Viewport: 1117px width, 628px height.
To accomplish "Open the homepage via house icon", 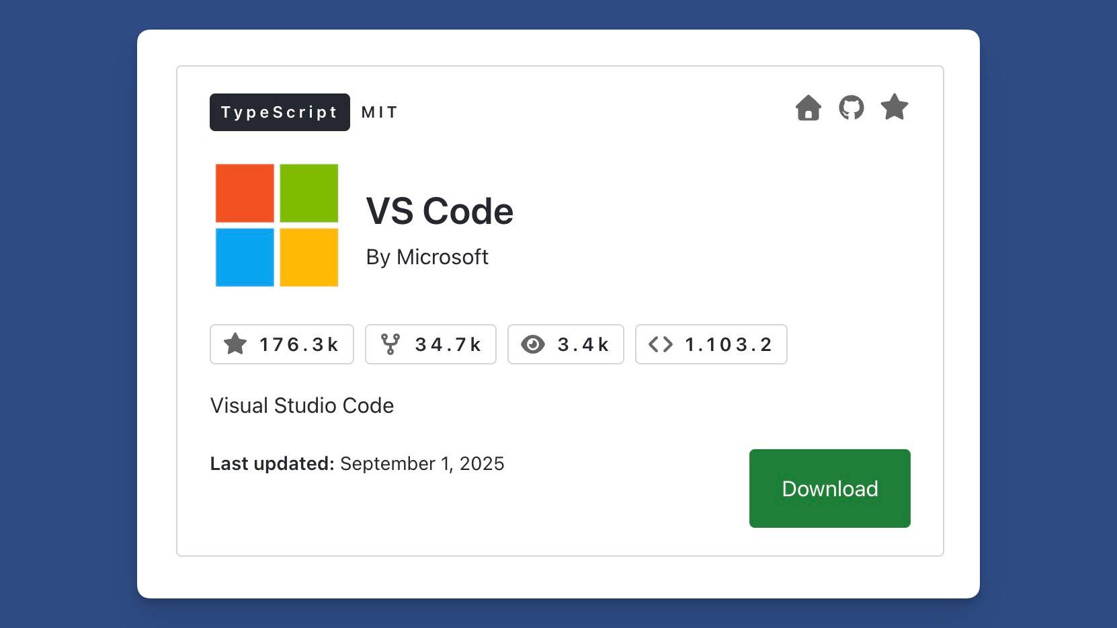I will pos(809,108).
